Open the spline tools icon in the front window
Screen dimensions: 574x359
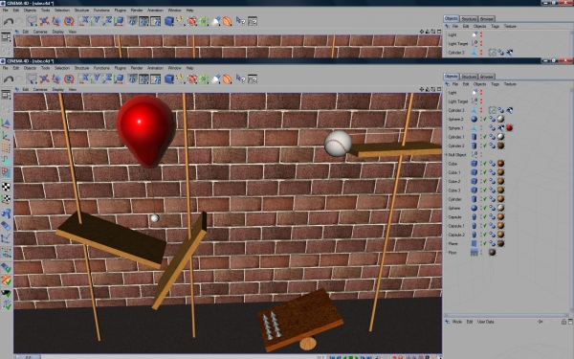coord(180,79)
